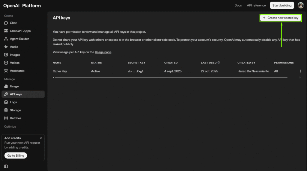The image size is (307, 171).
Task: Click the SECRET KEY column header
Action: [x=136, y=63]
